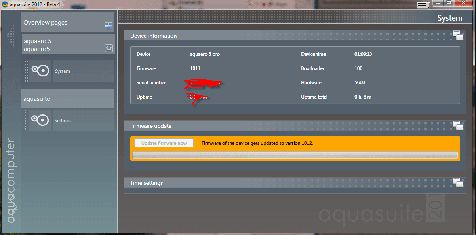This screenshot has width=476, height=235.
Task: Click the device icon in the title bar
Action: (423, 5)
